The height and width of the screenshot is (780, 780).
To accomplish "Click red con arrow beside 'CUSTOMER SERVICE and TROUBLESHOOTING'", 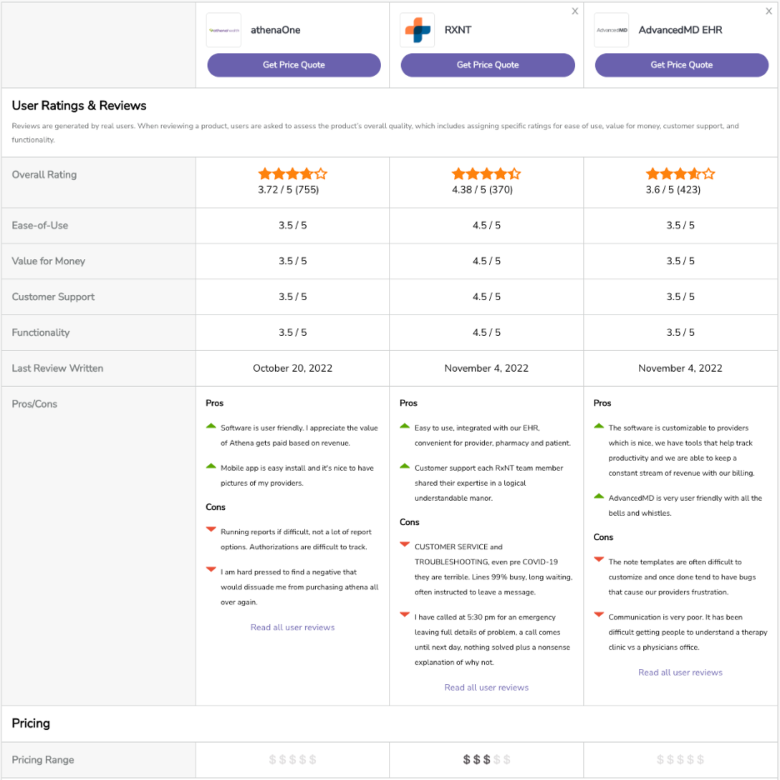I will 405,544.
